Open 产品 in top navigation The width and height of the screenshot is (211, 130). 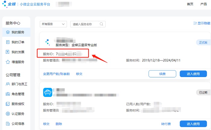203,4
